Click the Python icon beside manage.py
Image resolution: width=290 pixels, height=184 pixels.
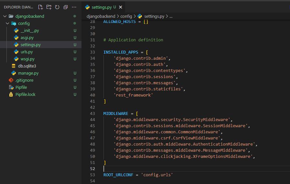tap(14, 73)
